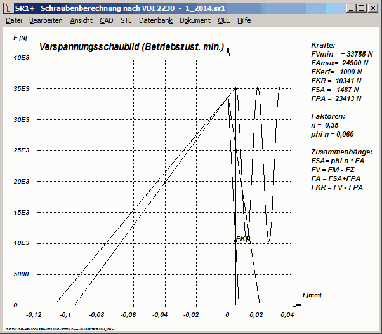This screenshot has width=382, height=334.
Task: Open the Hilfe menu
Action: click(244, 20)
